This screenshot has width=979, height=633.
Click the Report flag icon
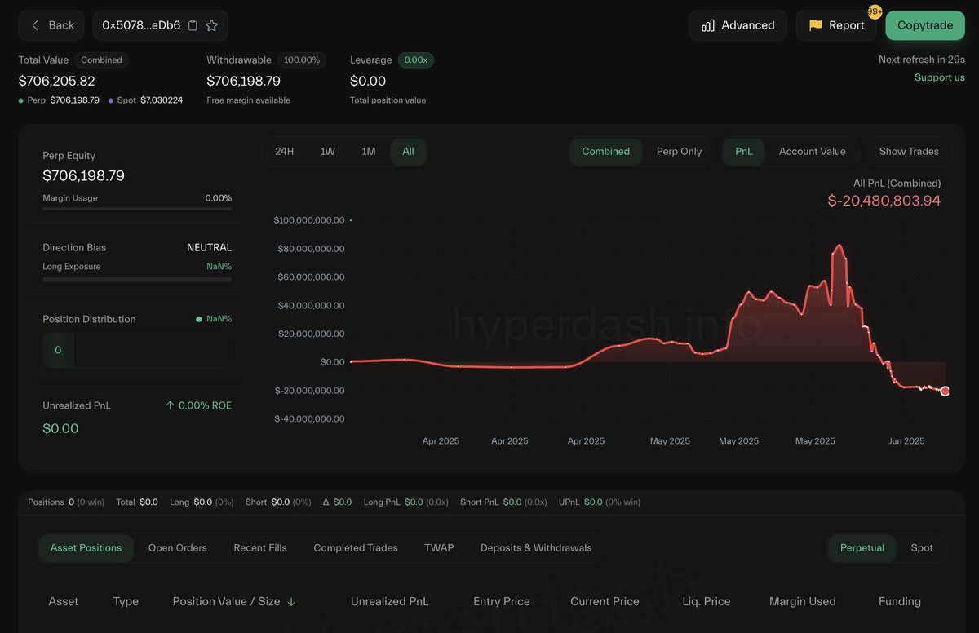click(x=815, y=25)
